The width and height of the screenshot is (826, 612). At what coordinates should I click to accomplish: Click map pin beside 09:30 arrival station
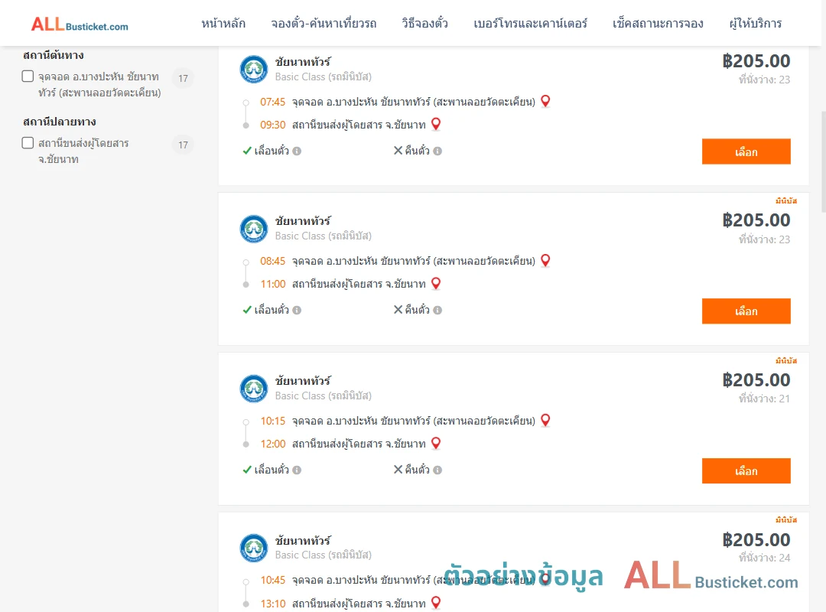point(436,125)
